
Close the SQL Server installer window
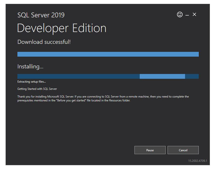click(194, 14)
